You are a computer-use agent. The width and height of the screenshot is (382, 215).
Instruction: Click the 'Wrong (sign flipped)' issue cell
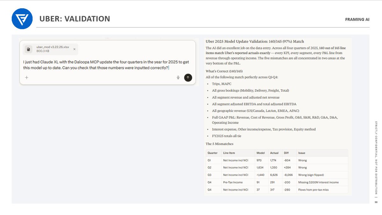(311, 175)
